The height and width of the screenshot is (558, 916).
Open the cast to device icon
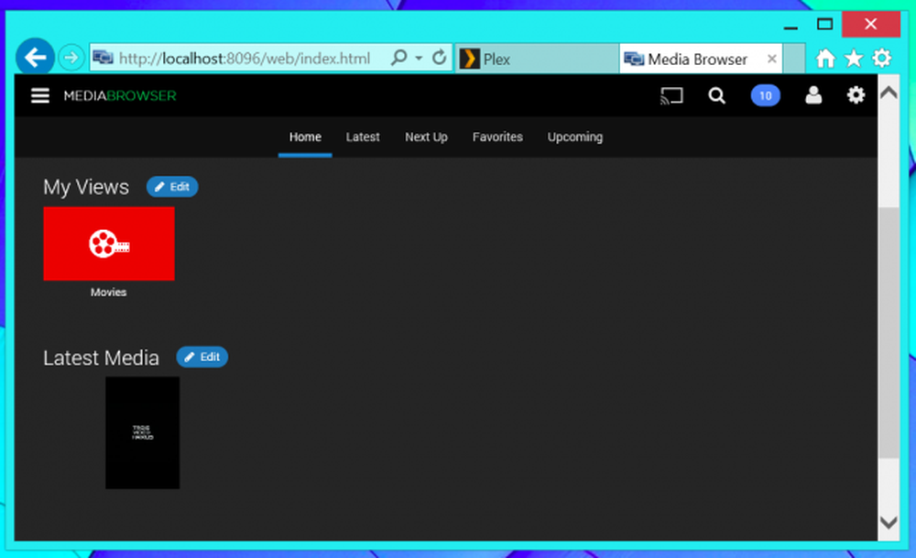click(x=671, y=96)
